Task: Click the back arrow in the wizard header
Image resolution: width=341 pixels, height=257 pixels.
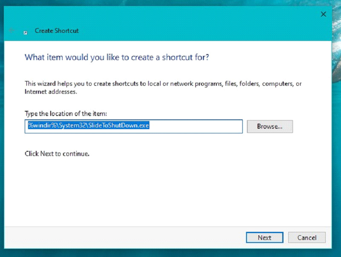Action: tap(11, 31)
